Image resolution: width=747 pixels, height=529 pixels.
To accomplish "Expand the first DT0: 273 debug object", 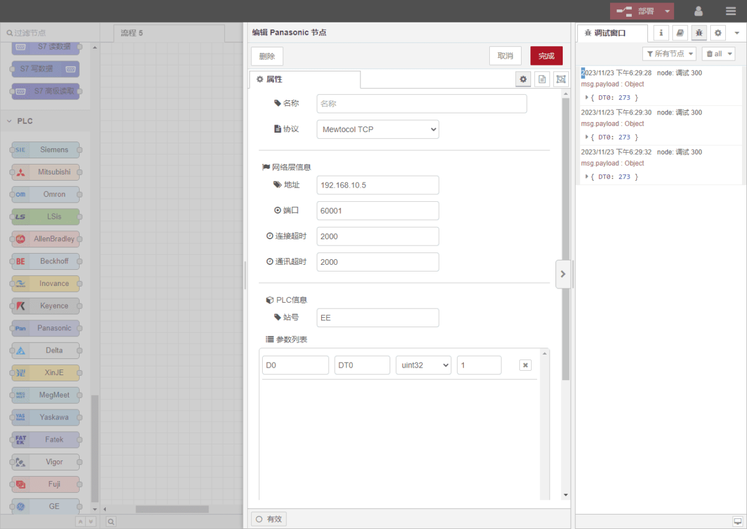I will pos(587,98).
